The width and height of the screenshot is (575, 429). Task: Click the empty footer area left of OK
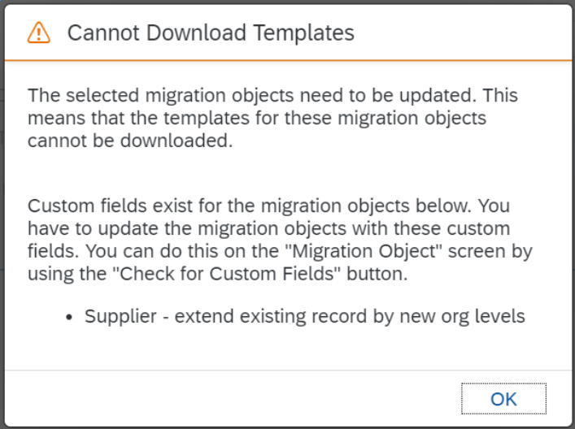point(231,399)
